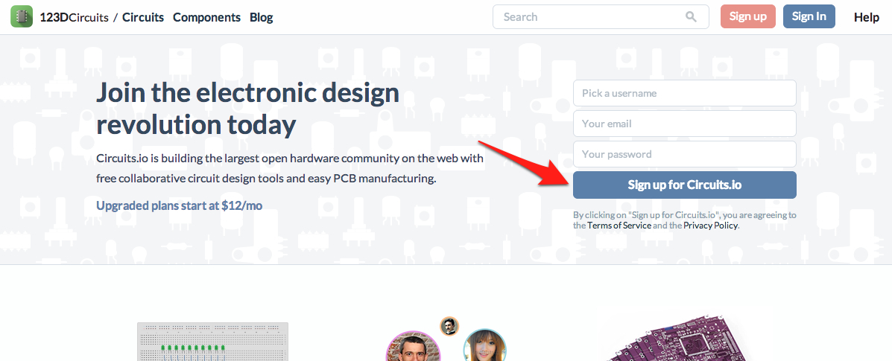Image resolution: width=892 pixels, height=361 pixels.
Task: Open the 123DCircuits home link
Action: click(74, 17)
